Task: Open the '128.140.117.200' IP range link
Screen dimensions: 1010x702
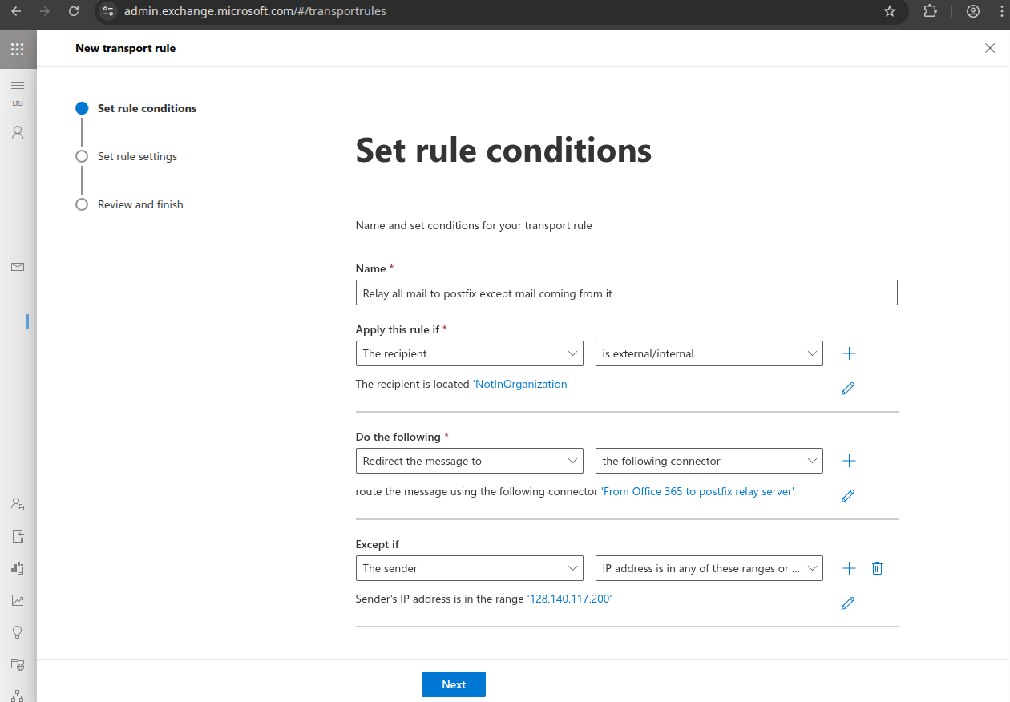Action: tap(569, 599)
